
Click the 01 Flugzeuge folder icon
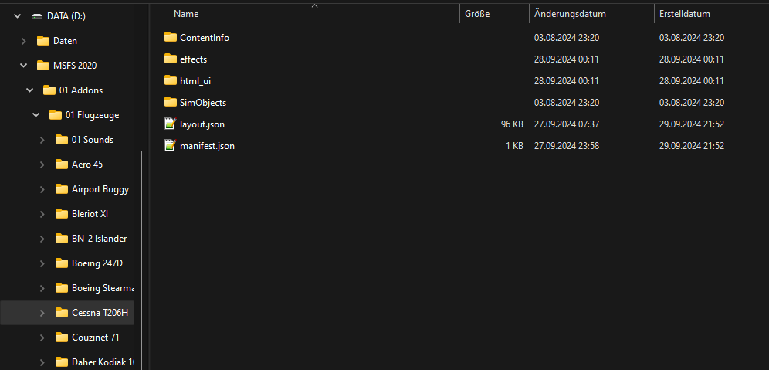(x=56, y=115)
